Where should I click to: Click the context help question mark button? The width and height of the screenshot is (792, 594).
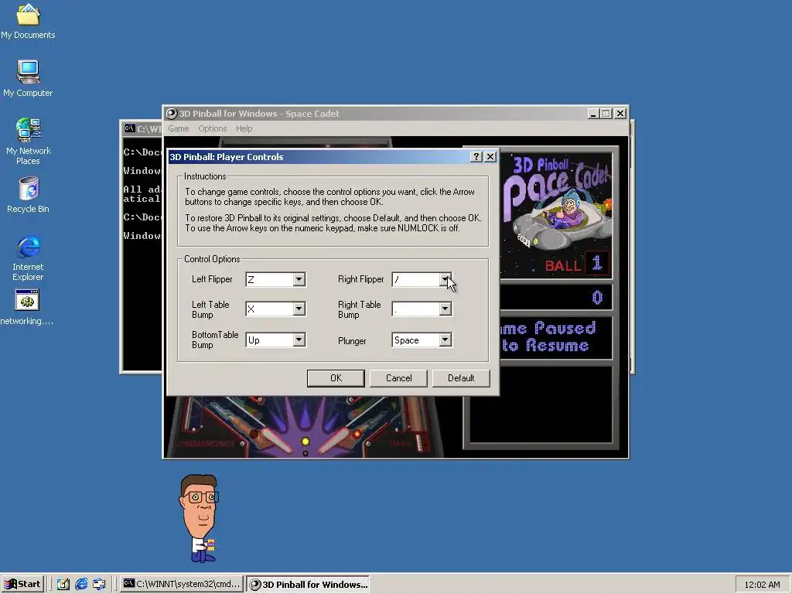(x=476, y=156)
